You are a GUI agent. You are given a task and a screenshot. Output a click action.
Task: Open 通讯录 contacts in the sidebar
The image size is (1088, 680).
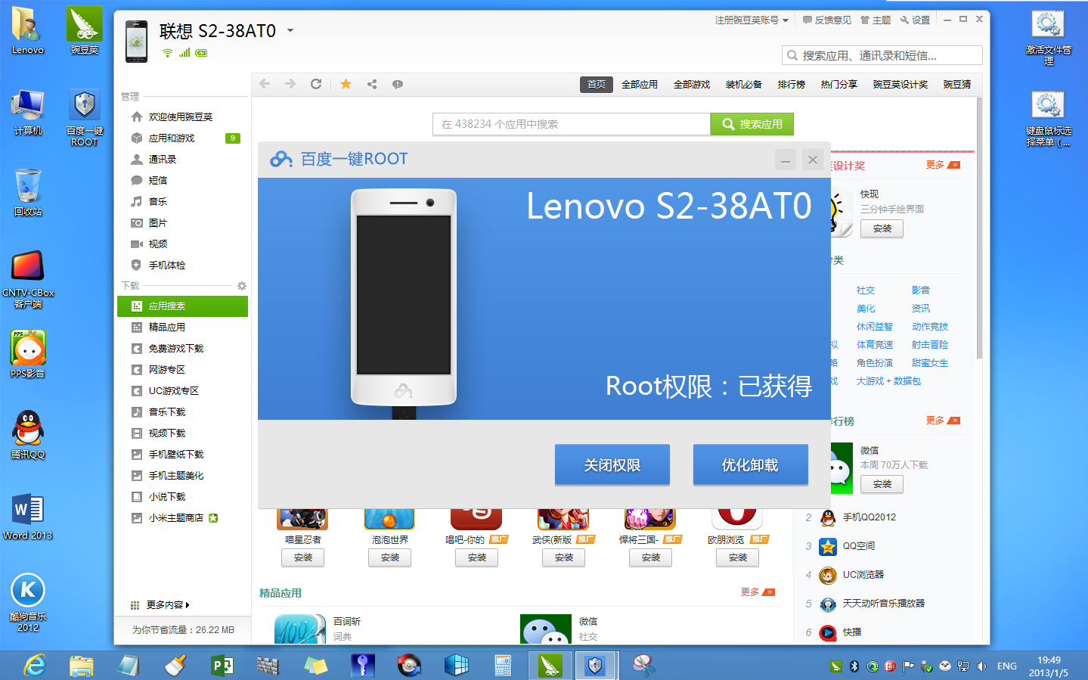pyautogui.click(x=183, y=160)
